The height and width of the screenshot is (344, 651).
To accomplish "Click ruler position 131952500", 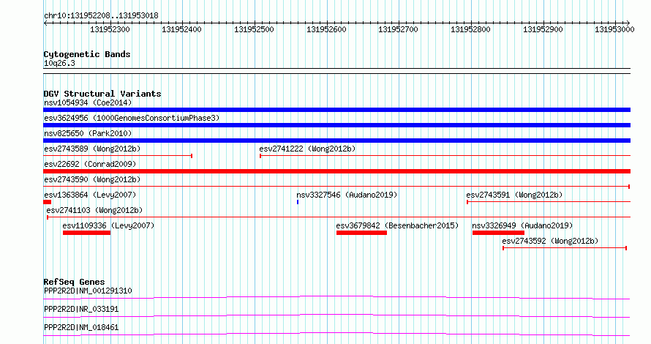I will coord(254,29).
